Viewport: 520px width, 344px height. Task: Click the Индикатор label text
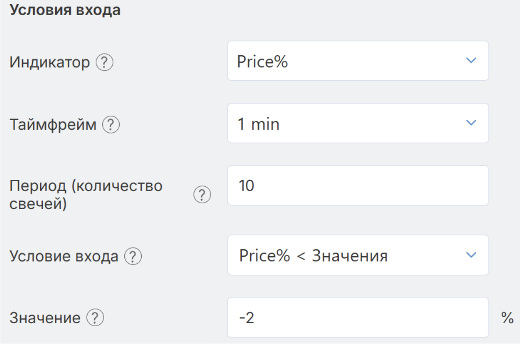(x=50, y=64)
